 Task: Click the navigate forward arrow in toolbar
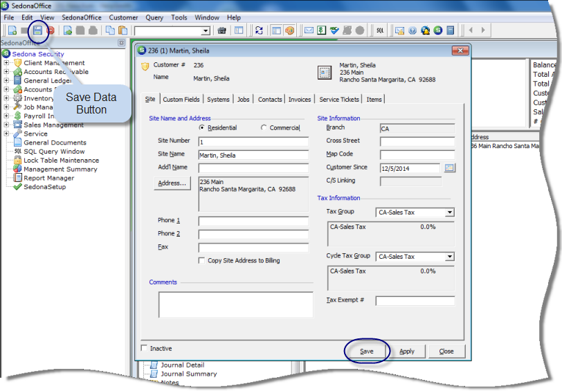(x=483, y=30)
